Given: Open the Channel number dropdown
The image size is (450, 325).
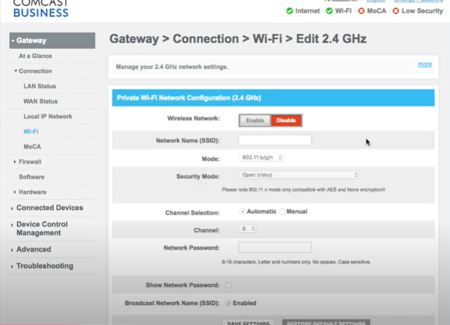Looking at the screenshot, I should [249, 229].
